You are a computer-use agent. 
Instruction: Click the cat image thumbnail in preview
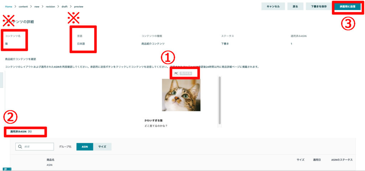coord(181,95)
